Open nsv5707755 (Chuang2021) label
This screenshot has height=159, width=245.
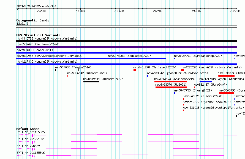point(193,90)
